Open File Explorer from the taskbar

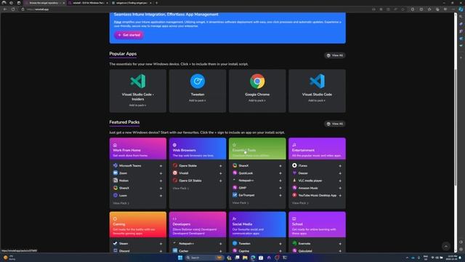click(x=245, y=258)
